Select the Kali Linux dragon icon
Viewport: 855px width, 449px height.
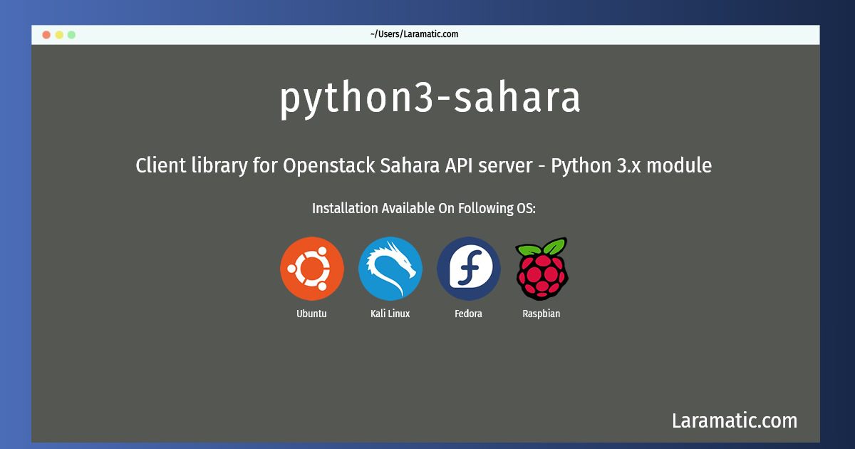click(x=390, y=269)
